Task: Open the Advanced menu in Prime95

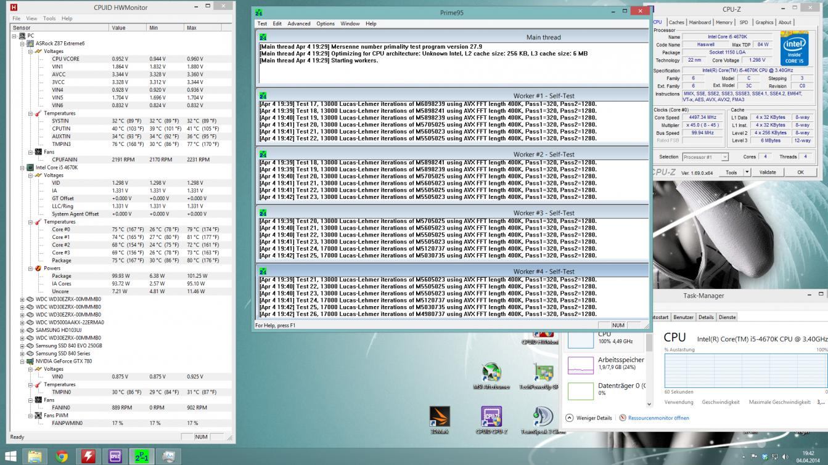Action: click(x=299, y=23)
